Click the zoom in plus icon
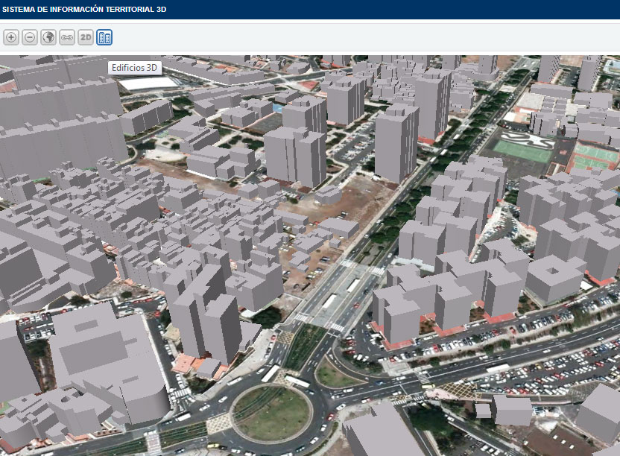 [11, 37]
